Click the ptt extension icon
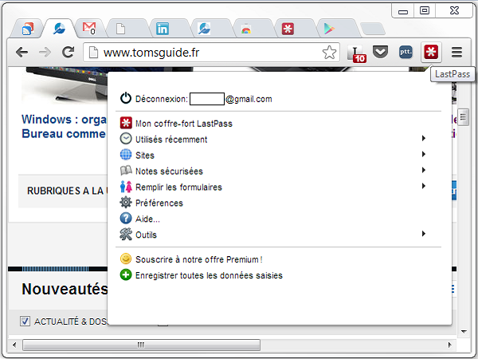 pos(406,52)
